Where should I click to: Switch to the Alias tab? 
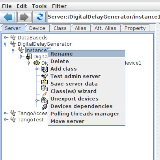click(x=80, y=28)
